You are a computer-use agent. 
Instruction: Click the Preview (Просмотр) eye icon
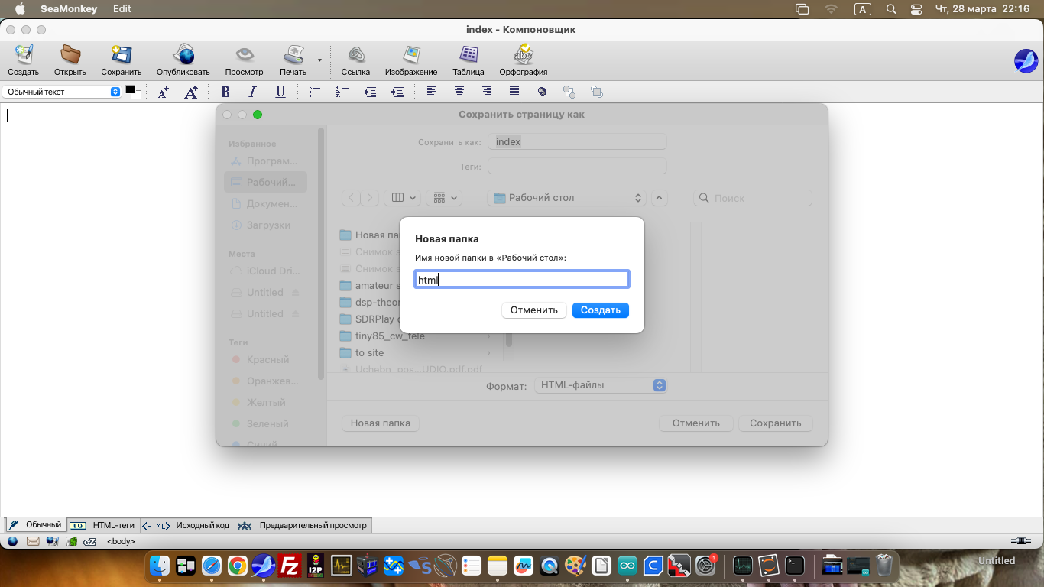244,56
